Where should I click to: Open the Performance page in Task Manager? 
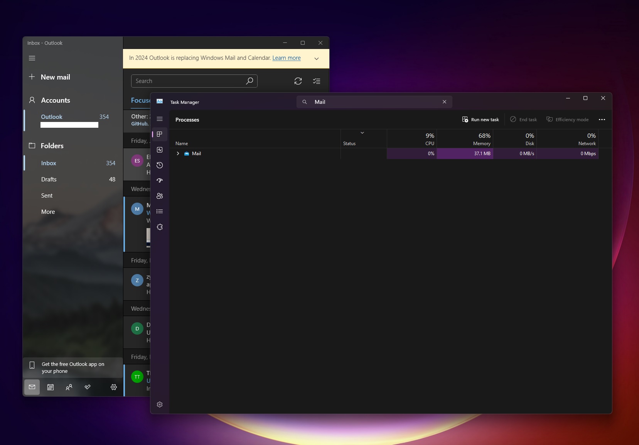point(160,150)
